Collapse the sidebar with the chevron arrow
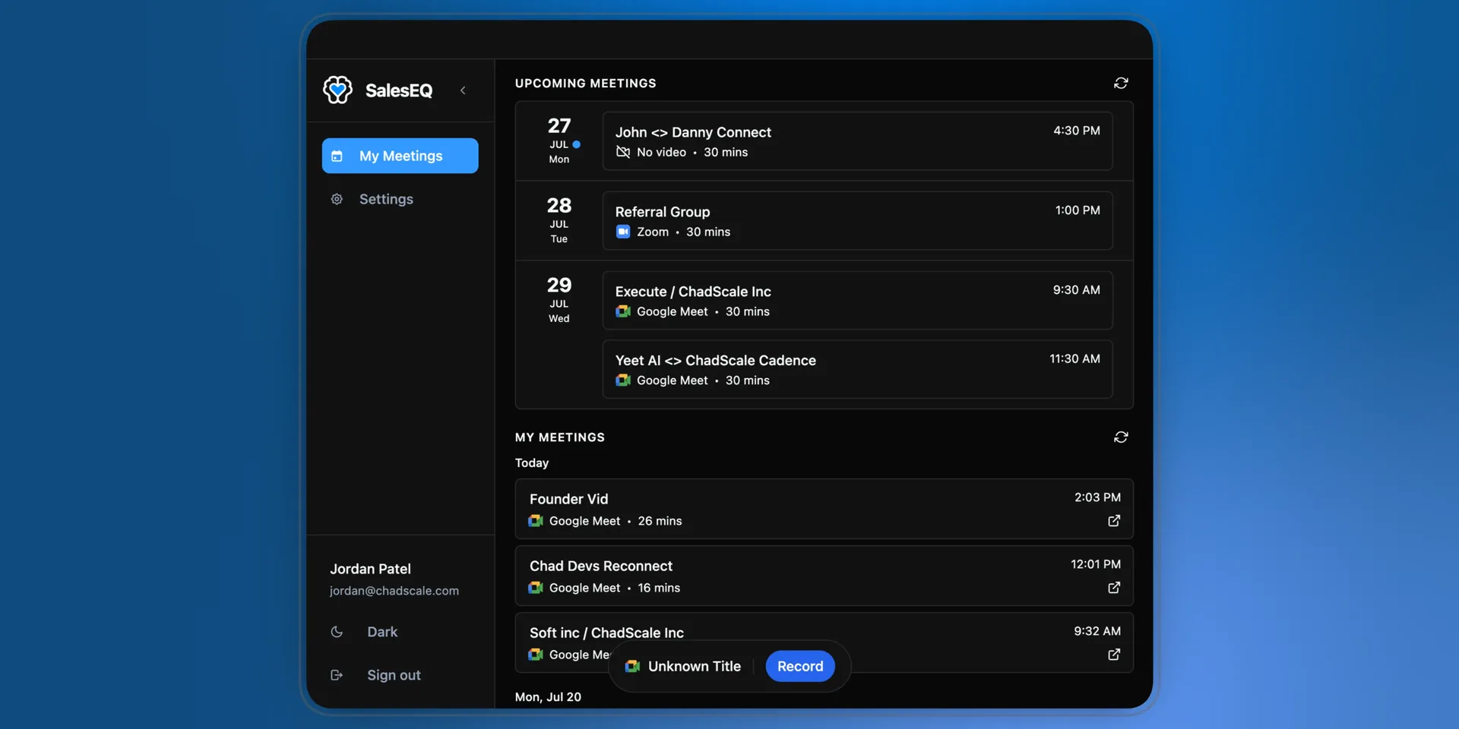 pos(463,90)
